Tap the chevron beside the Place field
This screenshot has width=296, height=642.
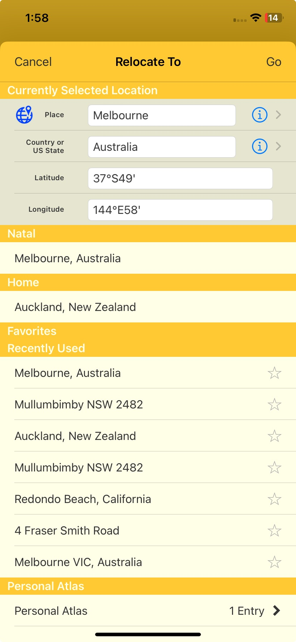coord(278,115)
